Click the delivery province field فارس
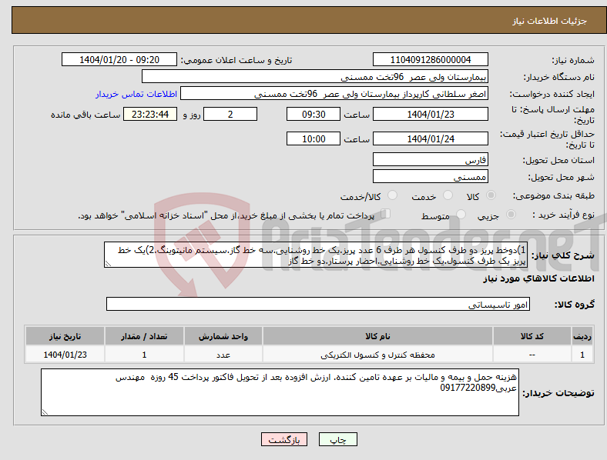Viewport: 607px width, 460px height. (431, 160)
